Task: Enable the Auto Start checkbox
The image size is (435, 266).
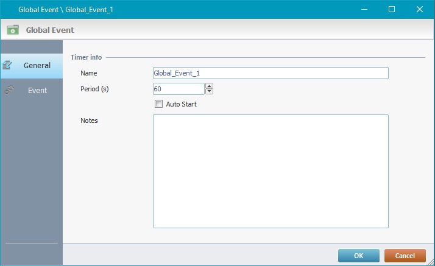Action: [159, 104]
